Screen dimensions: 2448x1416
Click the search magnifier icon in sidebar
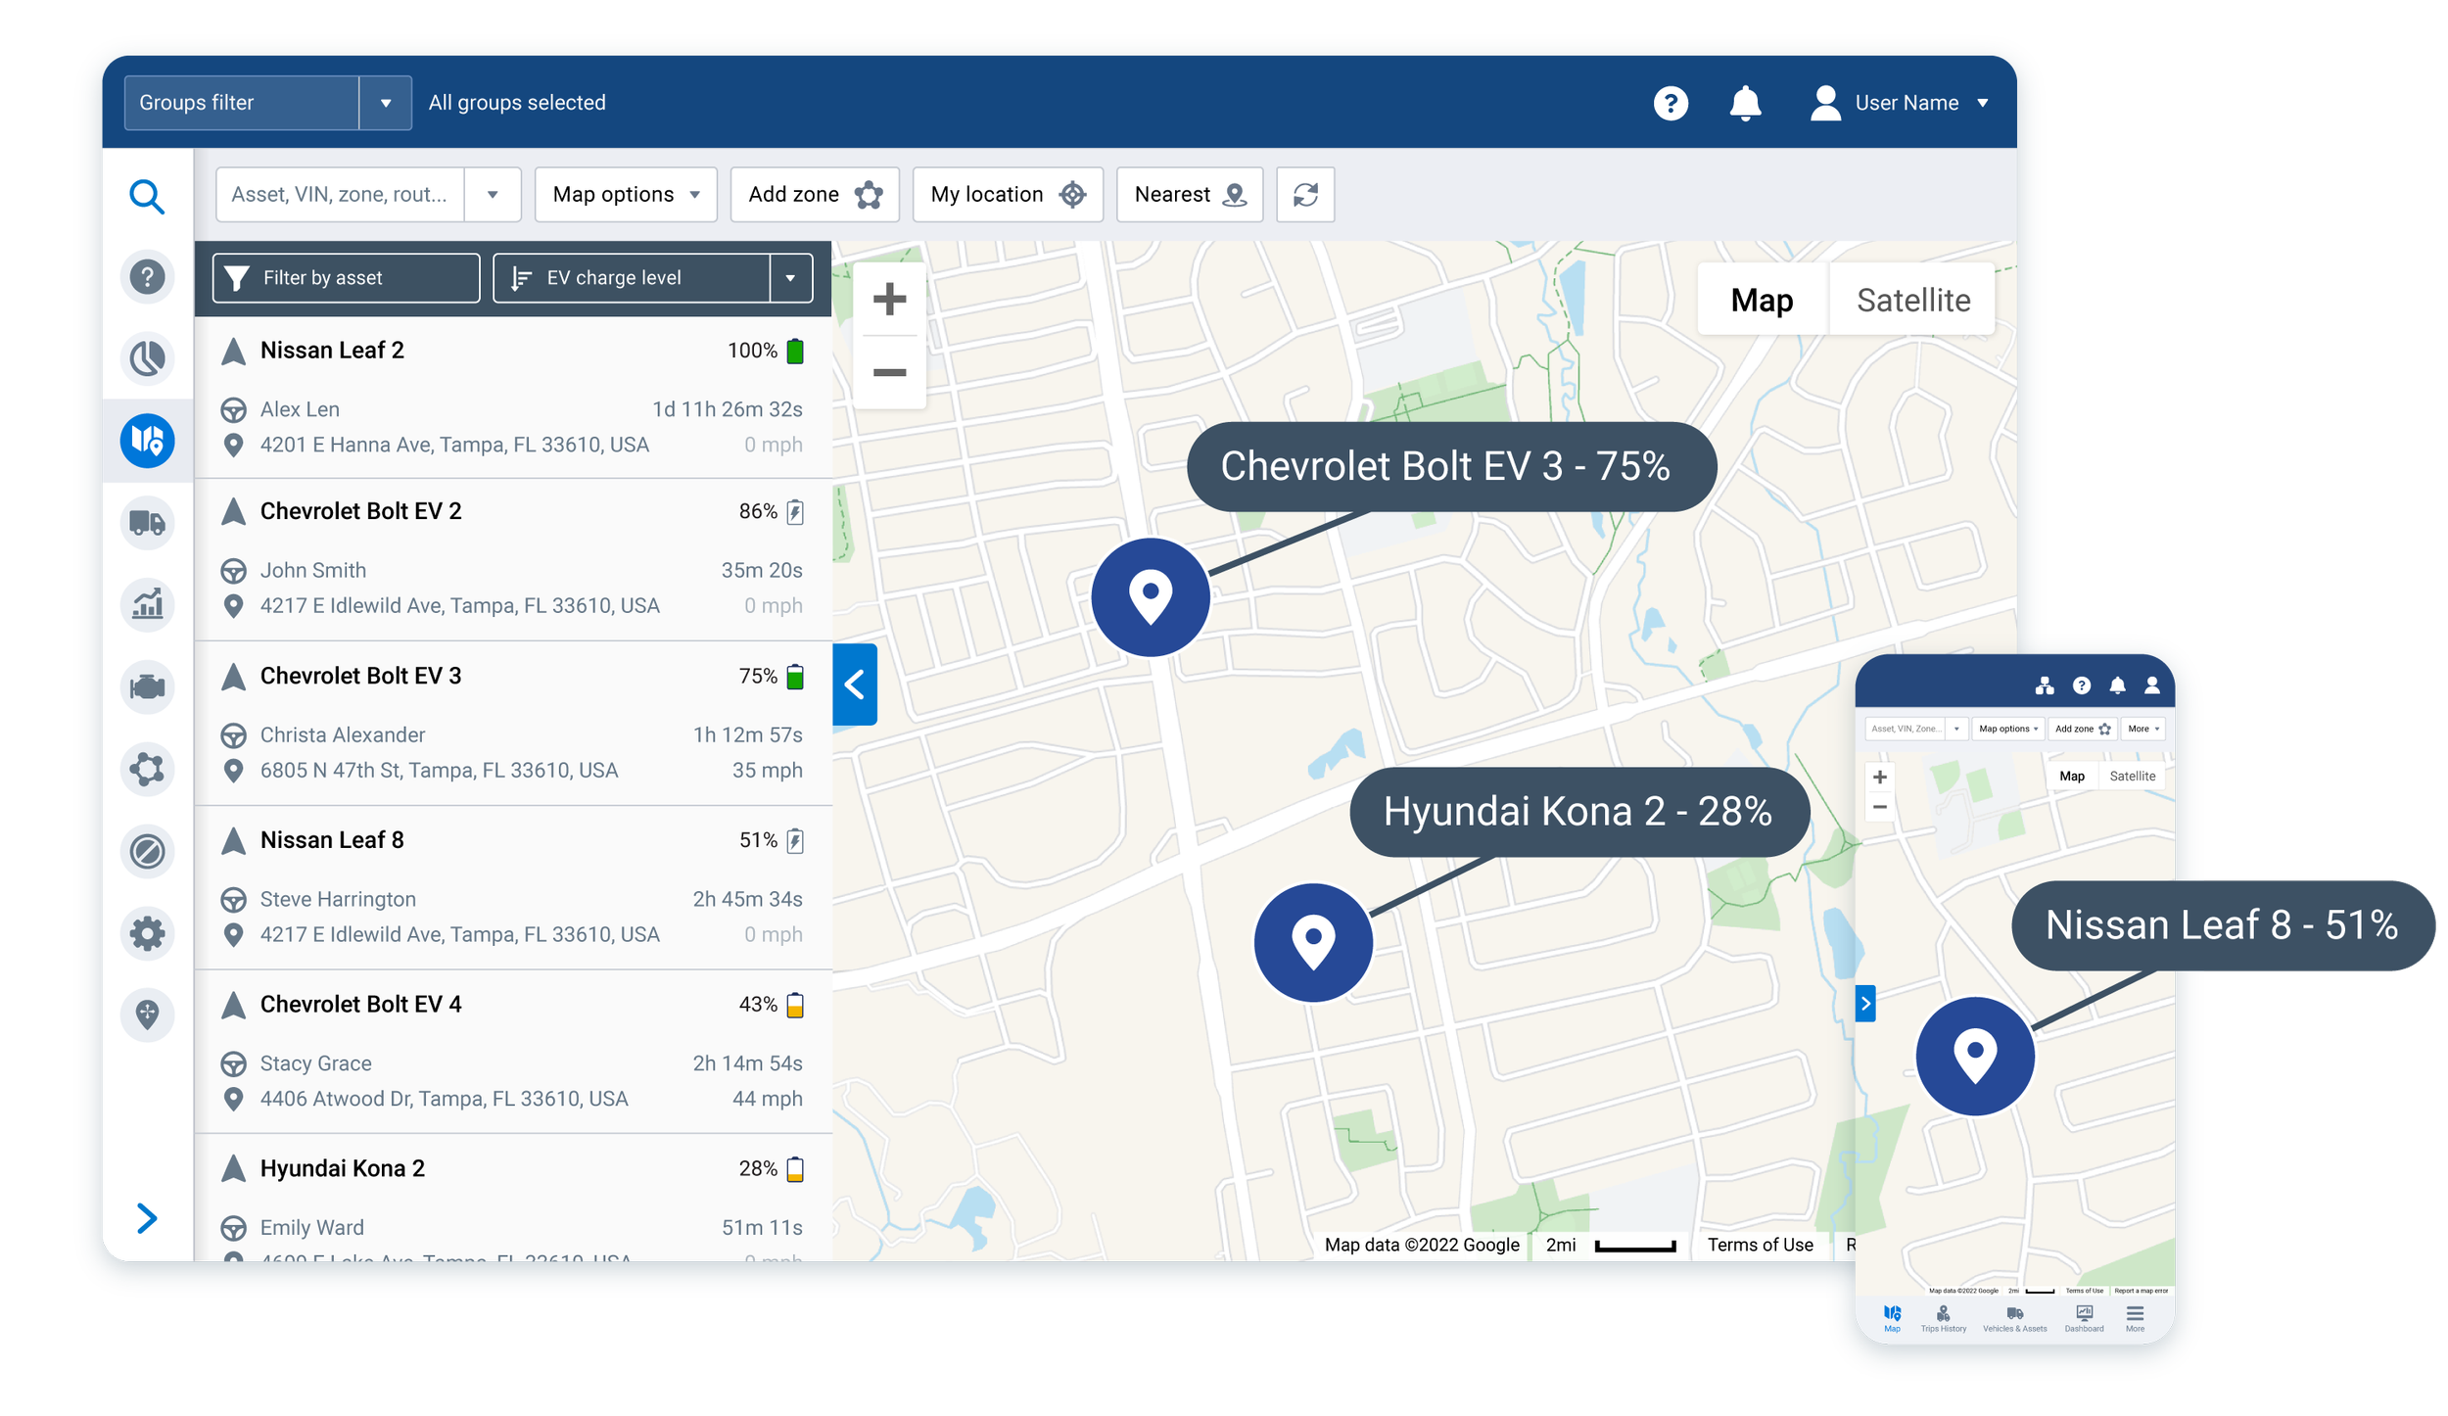[x=147, y=196]
